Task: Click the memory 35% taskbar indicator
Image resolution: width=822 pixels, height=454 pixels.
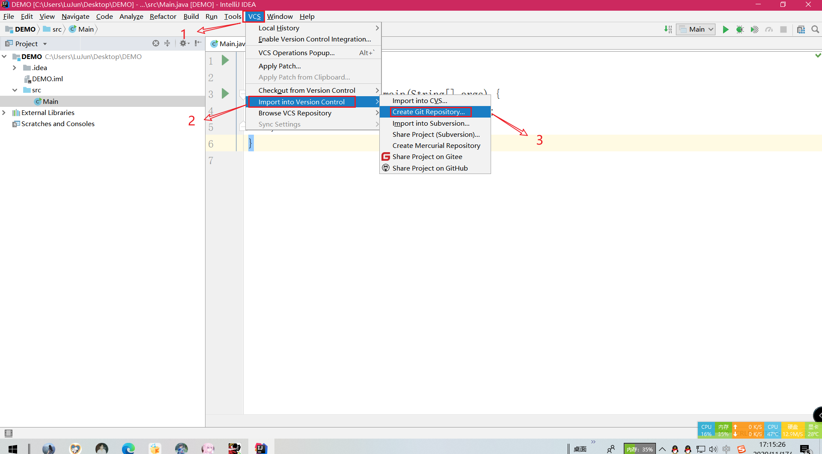Action: pos(640,449)
